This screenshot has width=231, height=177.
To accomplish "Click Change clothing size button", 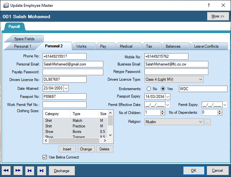I will pos(86,149).
